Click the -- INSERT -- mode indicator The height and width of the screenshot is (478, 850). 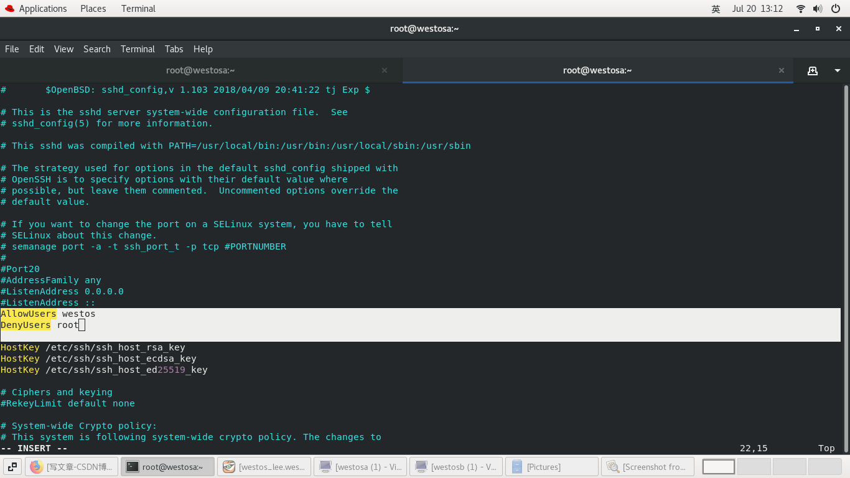(34, 448)
